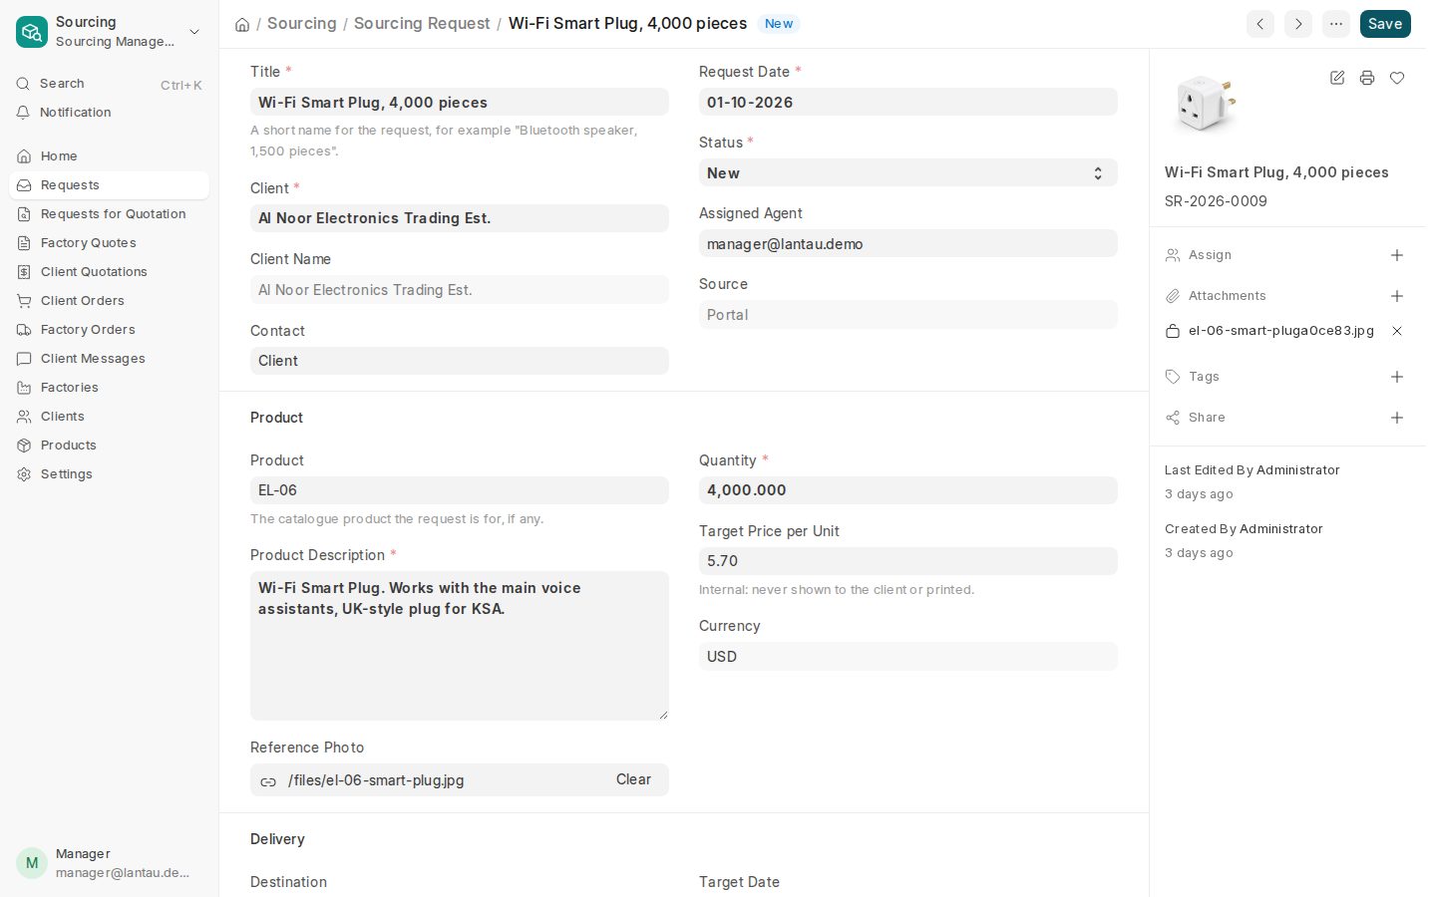Expand the Sourcing workspace switcher chevron
The width and height of the screenshot is (1436, 897).
point(194,32)
